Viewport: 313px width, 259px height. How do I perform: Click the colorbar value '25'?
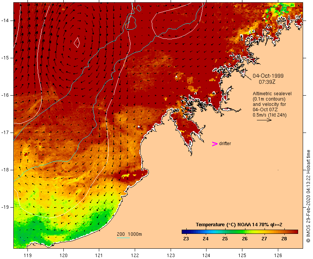pos(225,238)
